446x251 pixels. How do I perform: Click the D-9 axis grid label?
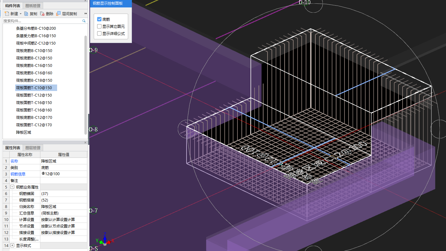[x=93, y=50]
